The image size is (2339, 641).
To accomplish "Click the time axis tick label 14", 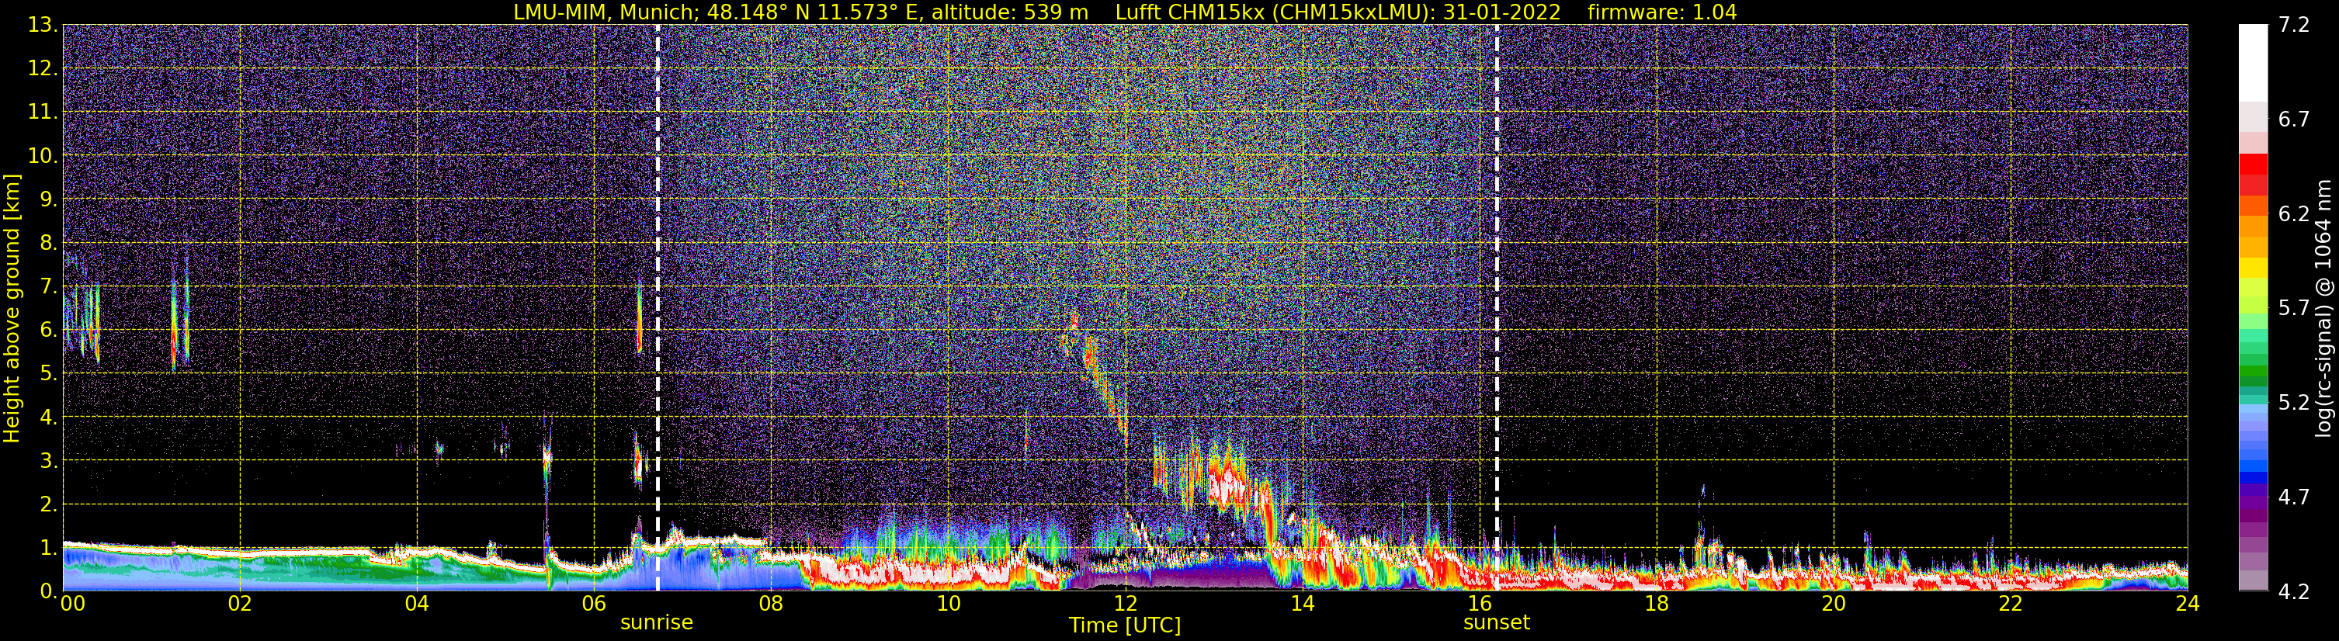I will pos(1302,604).
